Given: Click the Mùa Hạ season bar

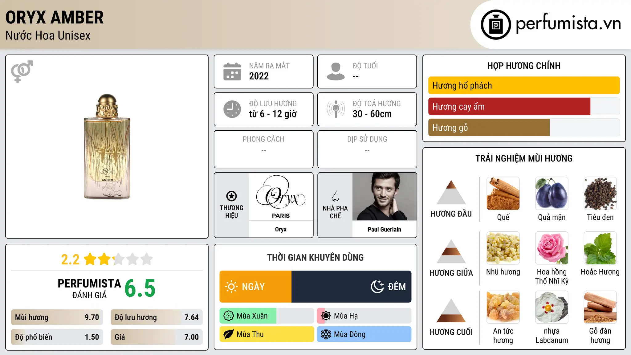Looking at the screenshot, I should [364, 316].
